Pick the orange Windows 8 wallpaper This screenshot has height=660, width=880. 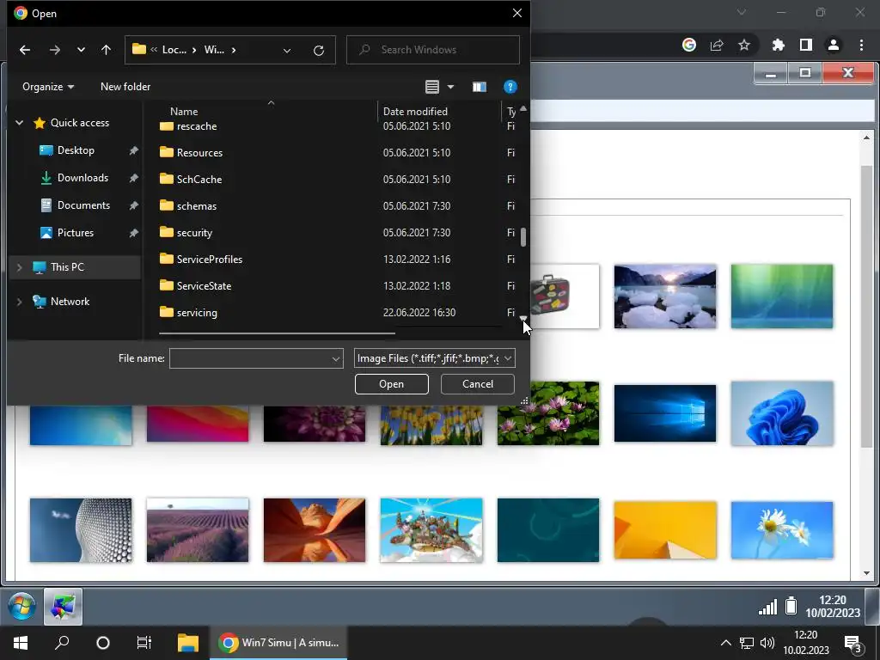click(x=665, y=530)
